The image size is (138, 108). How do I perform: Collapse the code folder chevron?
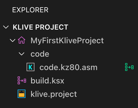coord(22,54)
